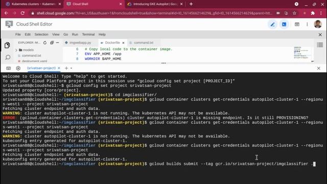Reload the current page
The width and height of the screenshot is (327, 184).
(x=22, y=13)
